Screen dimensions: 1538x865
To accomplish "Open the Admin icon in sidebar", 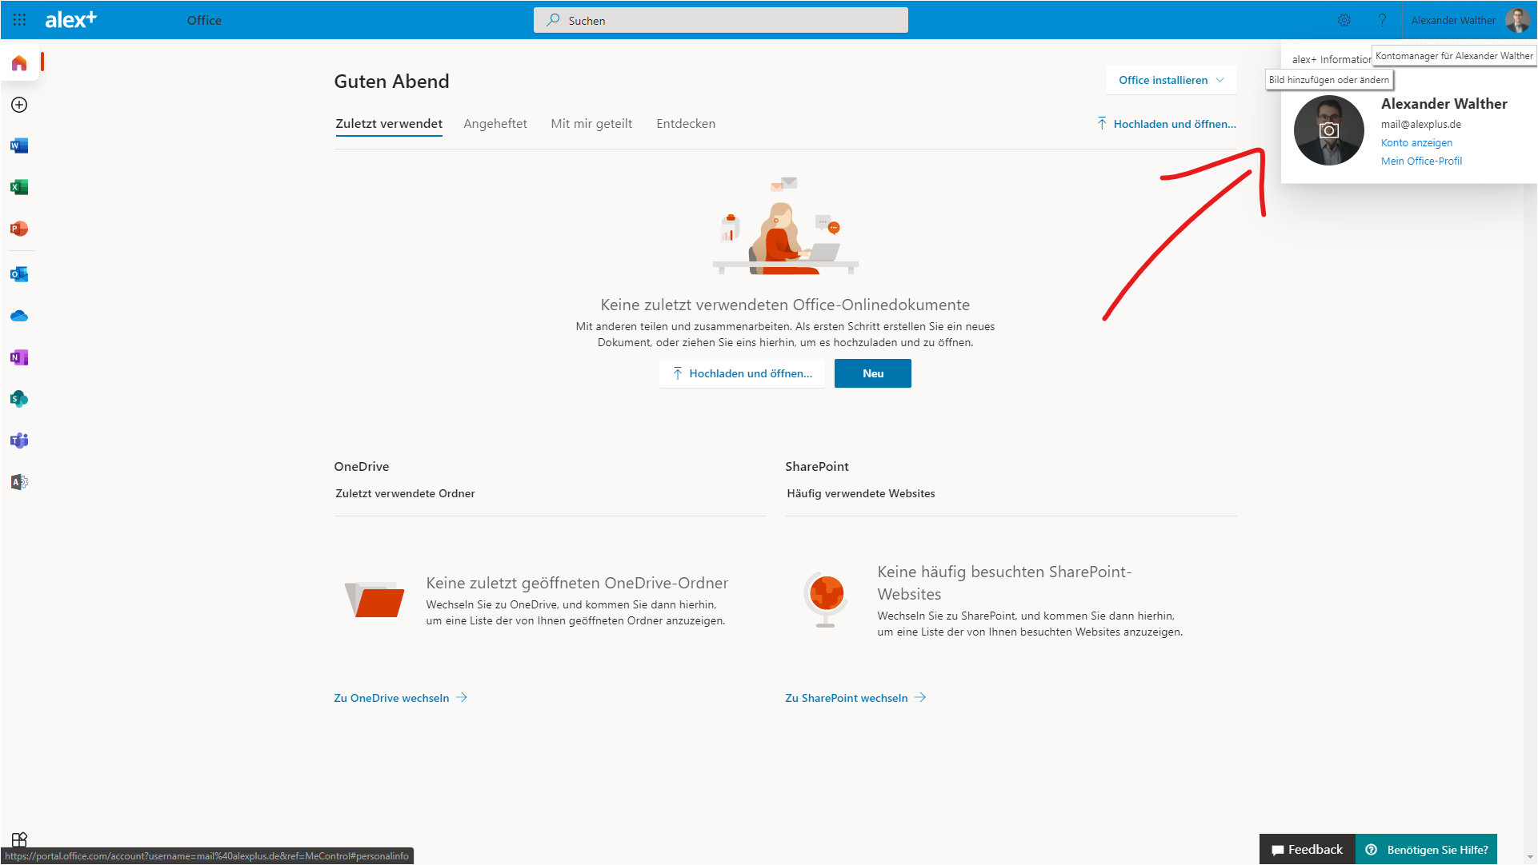I will coord(19,482).
